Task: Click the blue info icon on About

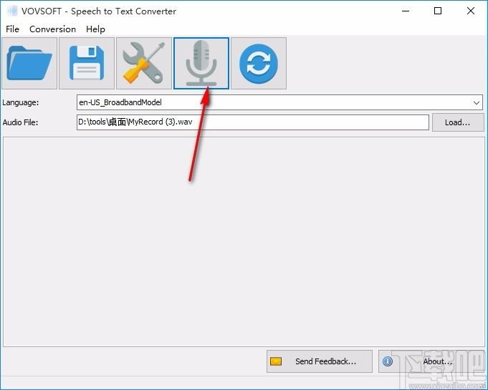Action: pos(388,361)
